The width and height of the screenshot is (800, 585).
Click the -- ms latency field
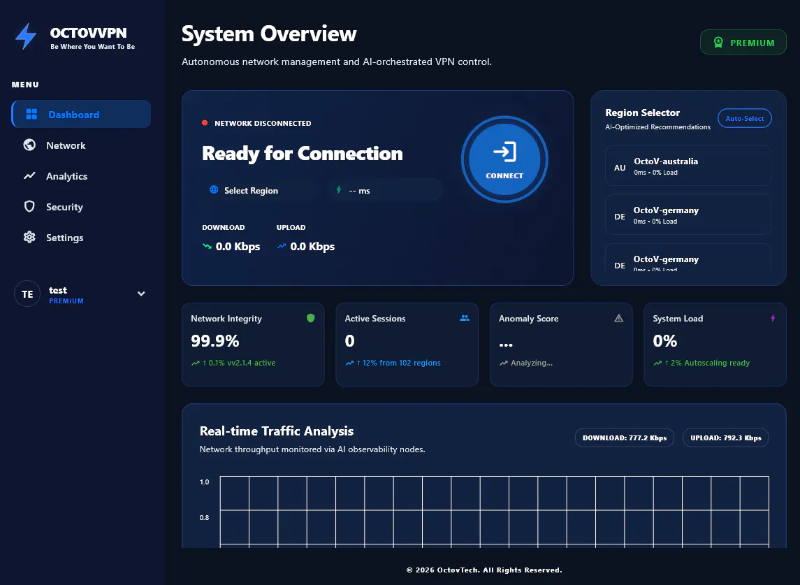(x=386, y=190)
